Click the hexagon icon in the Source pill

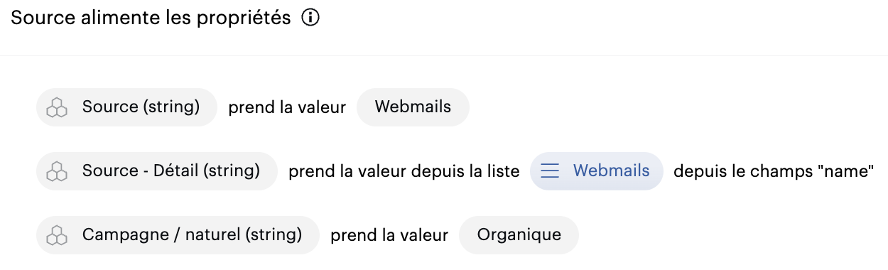(x=57, y=108)
